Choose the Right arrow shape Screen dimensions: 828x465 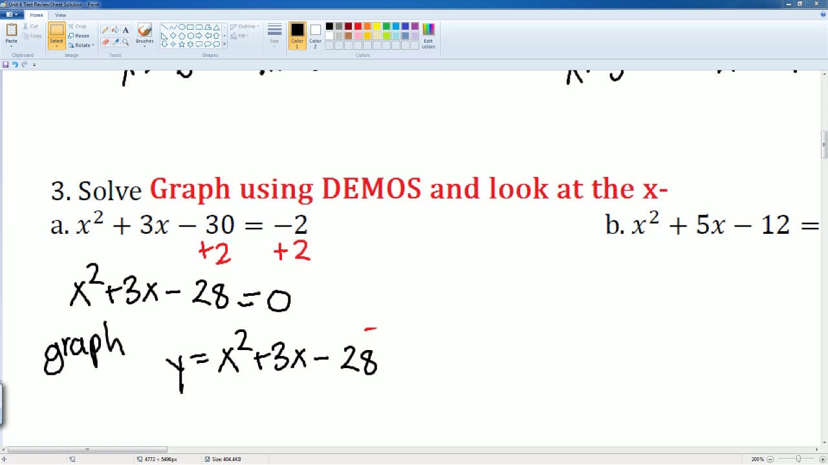click(199, 36)
